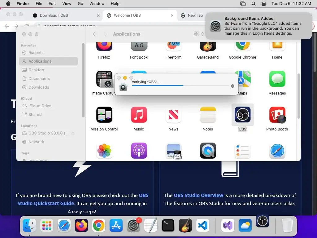Open the Help menu
This screenshot has height=238, width=317.
point(115,4)
